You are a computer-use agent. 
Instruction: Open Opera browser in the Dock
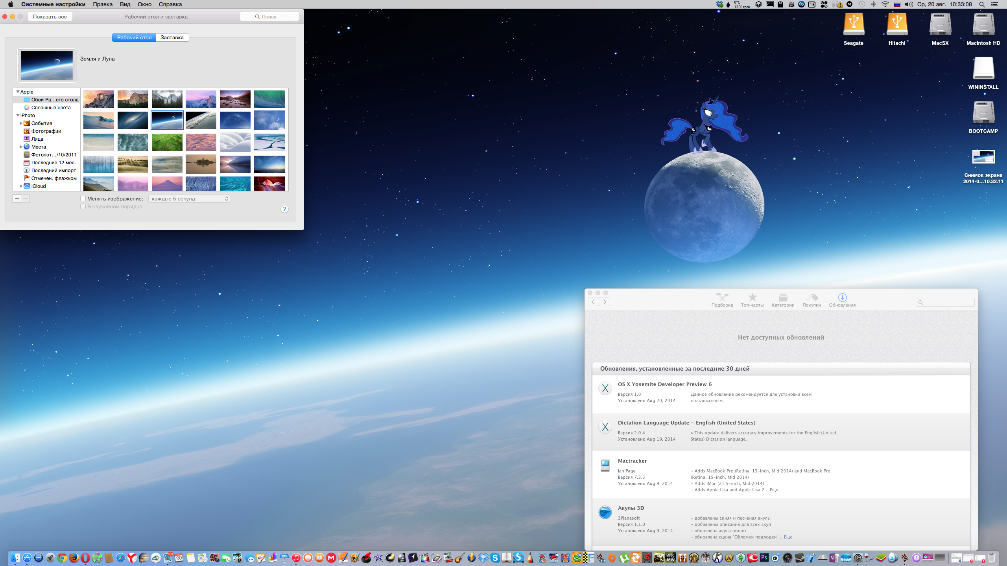pyautogui.click(x=85, y=558)
